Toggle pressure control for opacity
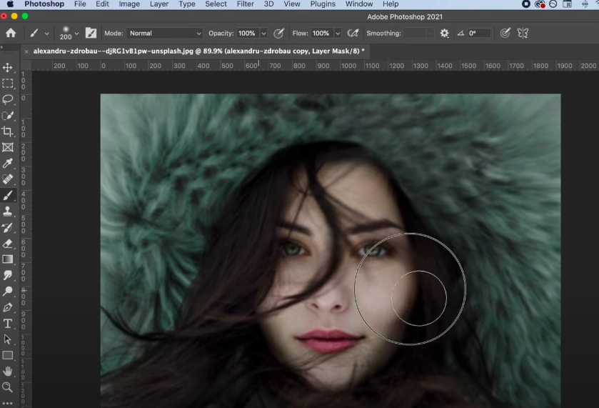599x408 pixels. (x=279, y=33)
